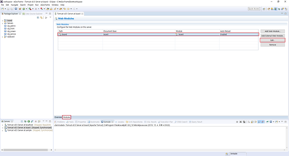Open the SVN Repositories view tab
This screenshot has height=156, width=289.
pos(134,122)
